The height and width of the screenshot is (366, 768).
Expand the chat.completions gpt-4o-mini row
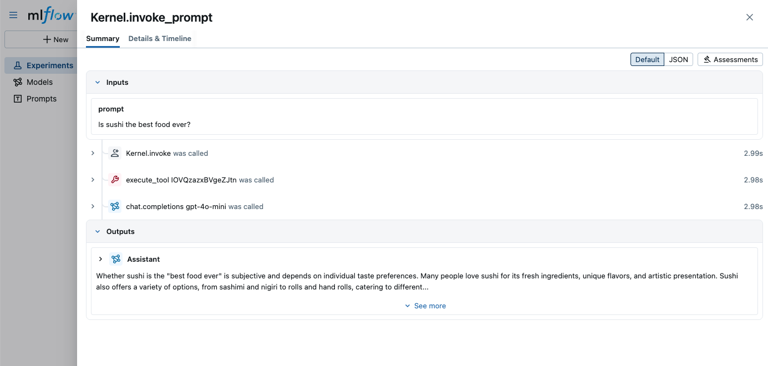93,206
